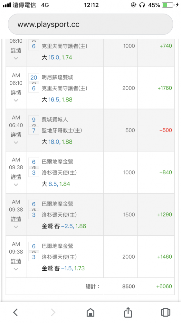
Task: Tap the -500 loss result
Action: (166, 130)
